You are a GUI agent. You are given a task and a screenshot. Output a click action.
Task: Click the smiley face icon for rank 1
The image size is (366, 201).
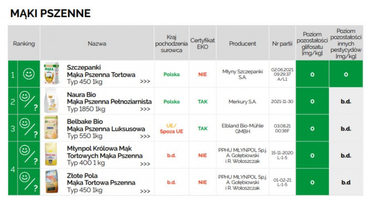pyautogui.click(x=29, y=74)
